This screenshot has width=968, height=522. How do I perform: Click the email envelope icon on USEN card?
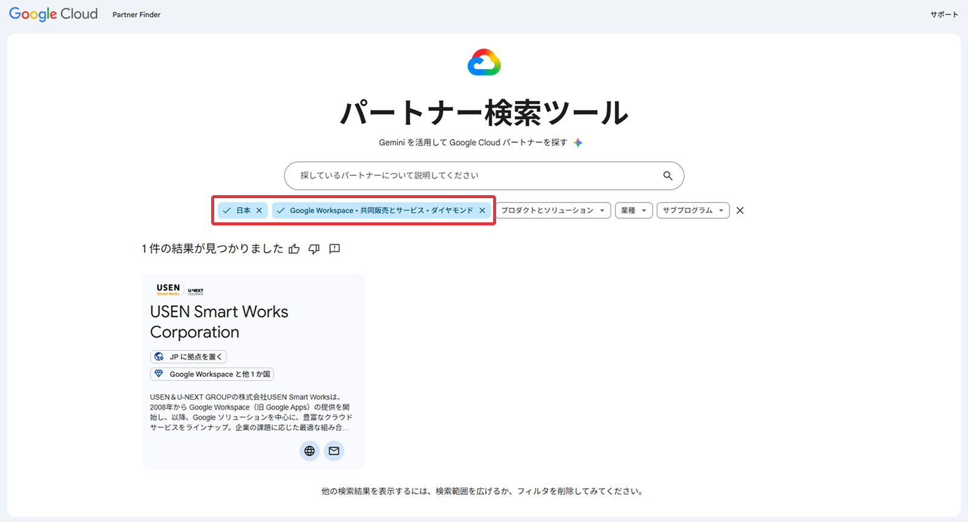point(334,451)
